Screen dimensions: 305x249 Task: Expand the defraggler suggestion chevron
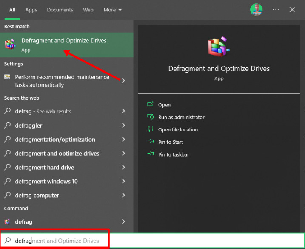[123, 125]
